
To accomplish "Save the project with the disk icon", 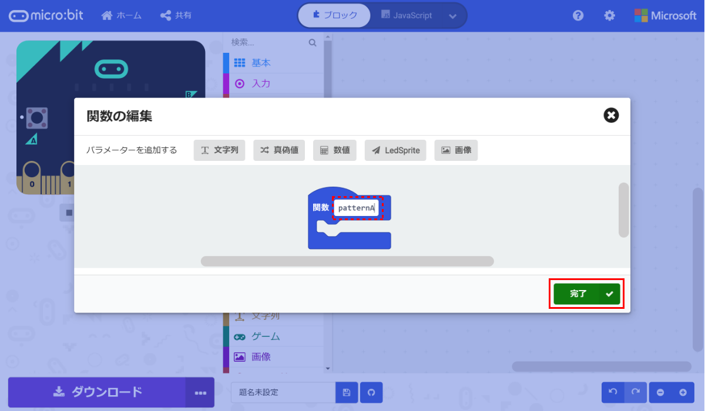I will 346,392.
